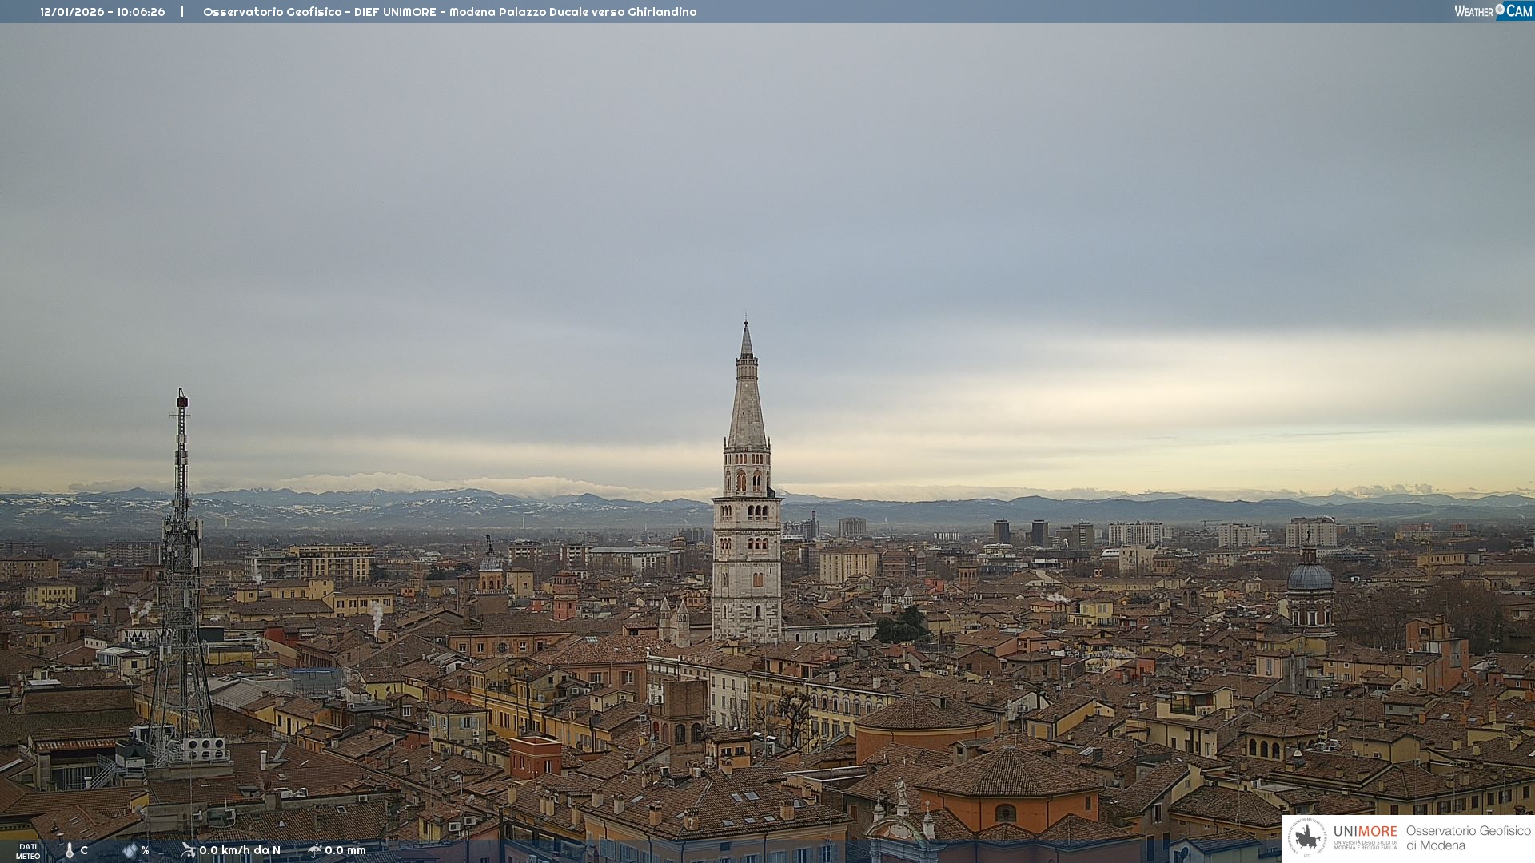Click the grey church dome at right
Screen dimensions: 1535x863
click(1310, 577)
